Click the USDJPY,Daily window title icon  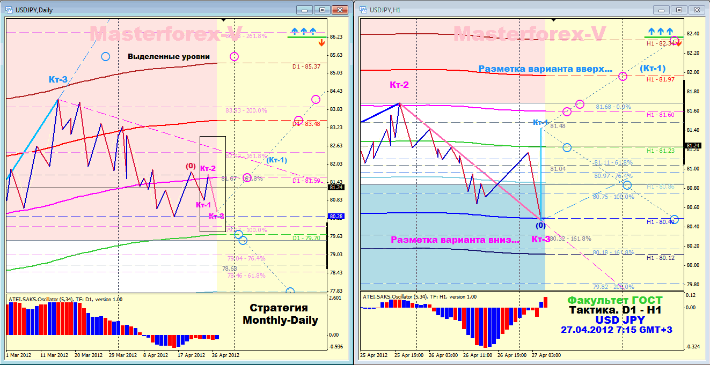click(10, 10)
